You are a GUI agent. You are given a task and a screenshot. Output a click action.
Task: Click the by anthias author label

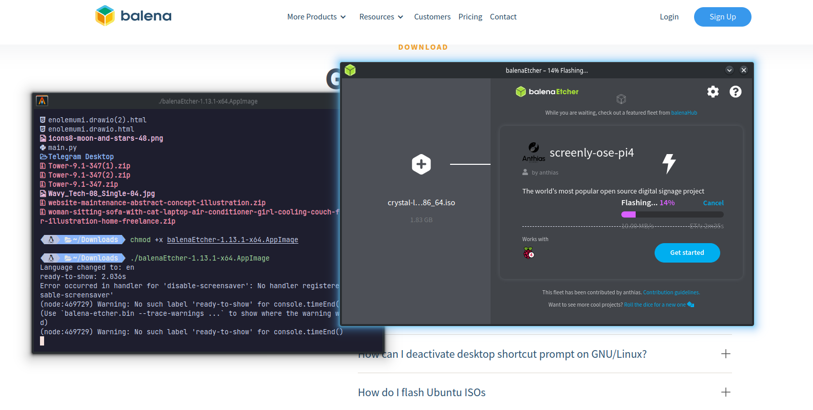(x=545, y=173)
